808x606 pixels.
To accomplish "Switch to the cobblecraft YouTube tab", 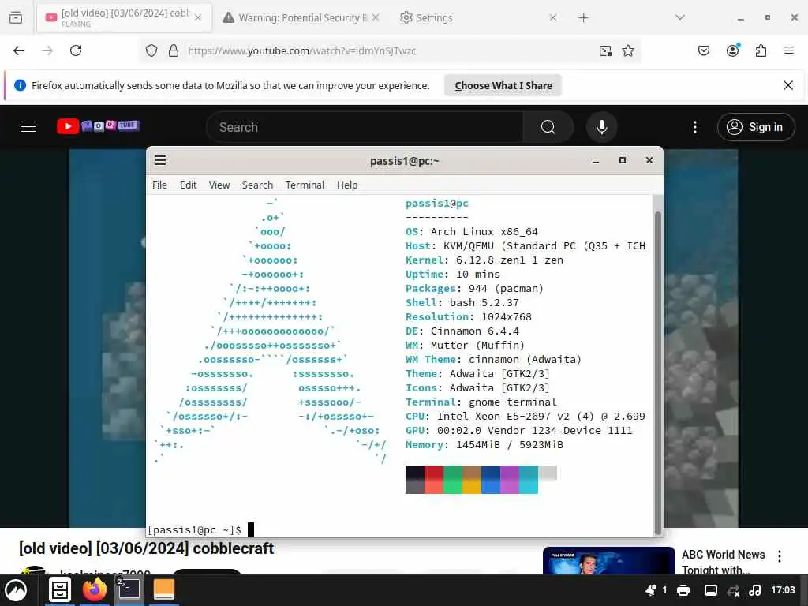I will point(124,17).
